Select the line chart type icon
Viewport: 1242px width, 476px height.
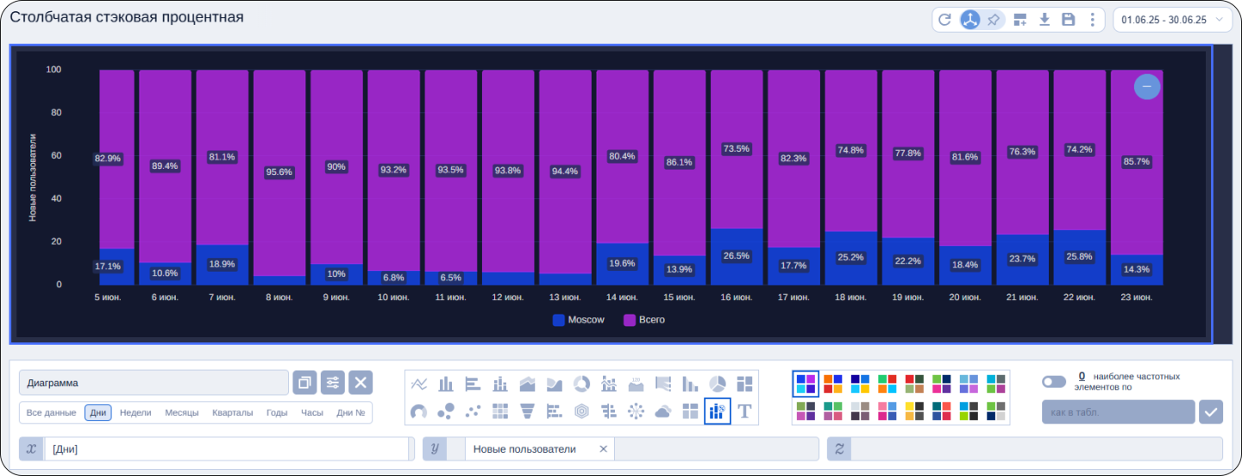coord(420,384)
